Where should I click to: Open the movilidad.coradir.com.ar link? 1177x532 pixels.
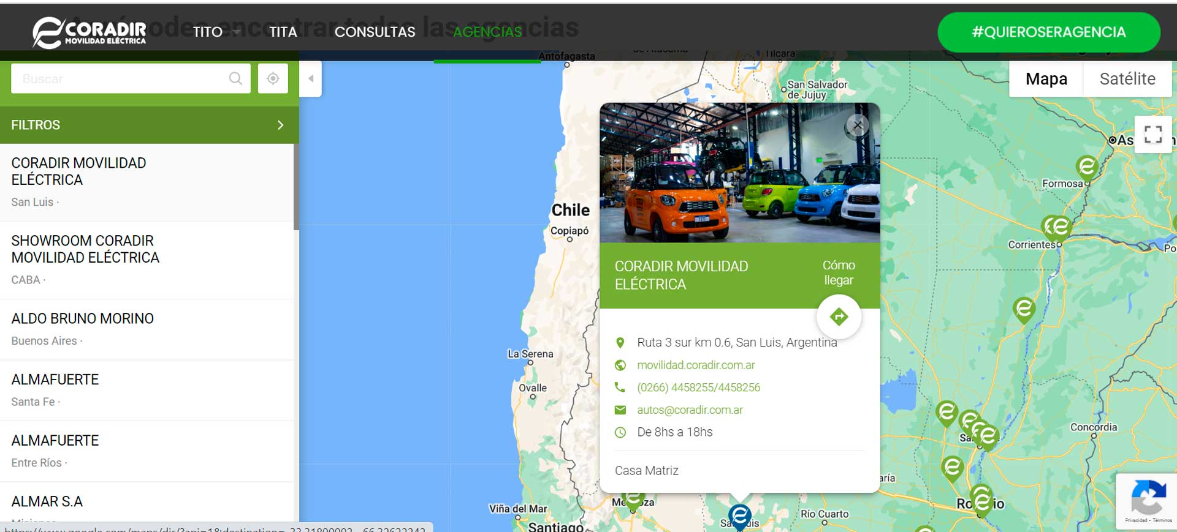coord(696,365)
